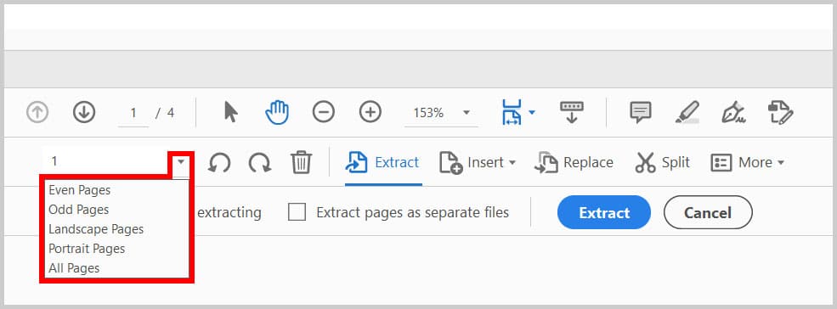837x309 pixels.
Task: Go to next page with down arrow
Action: tap(84, 113)
